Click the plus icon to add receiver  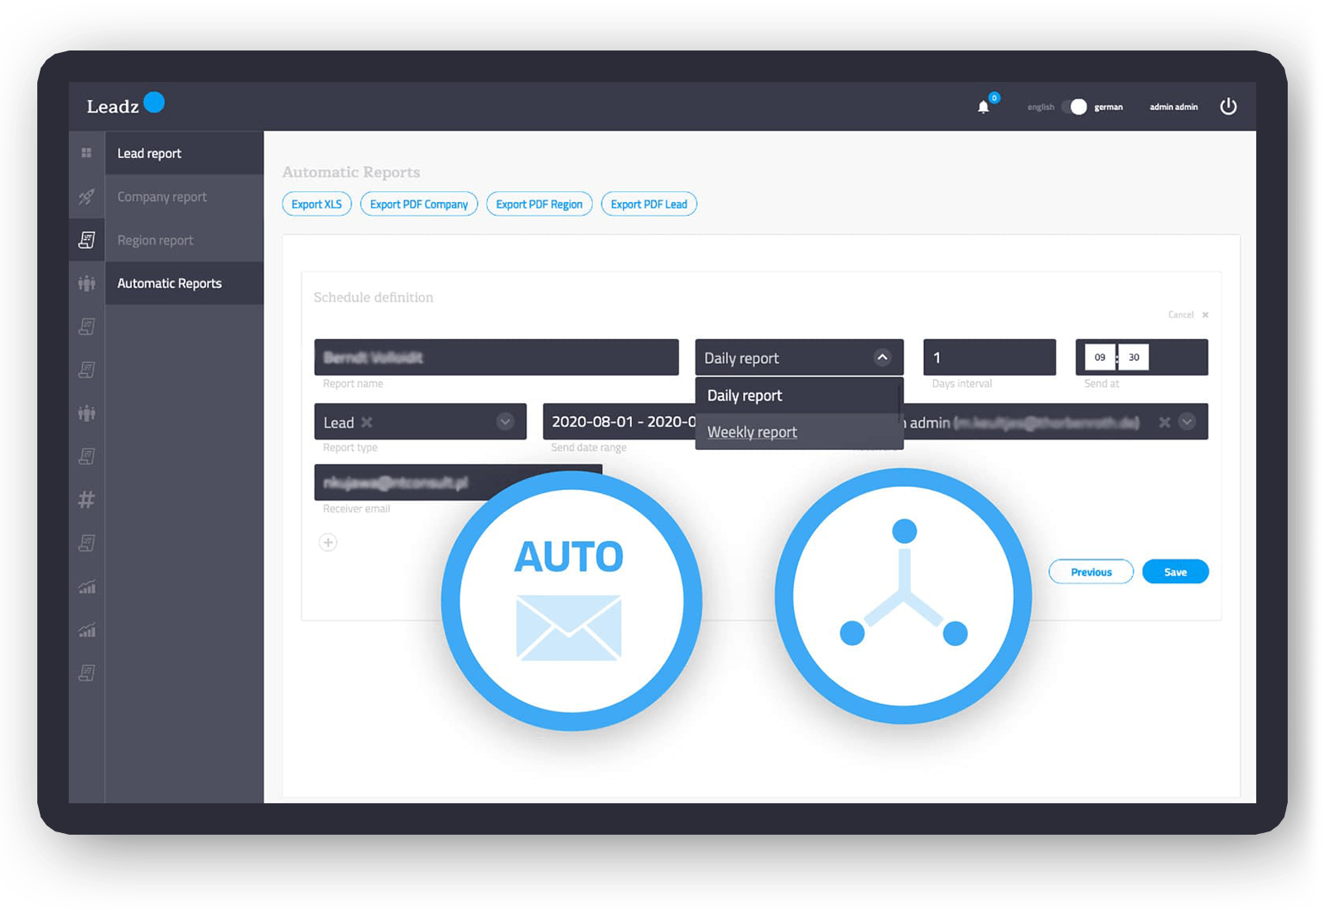pyautogui.click(x=328, y=543)
